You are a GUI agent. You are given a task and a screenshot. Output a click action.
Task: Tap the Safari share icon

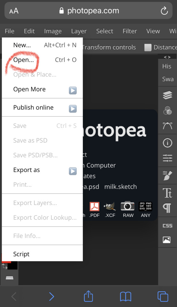88,296
